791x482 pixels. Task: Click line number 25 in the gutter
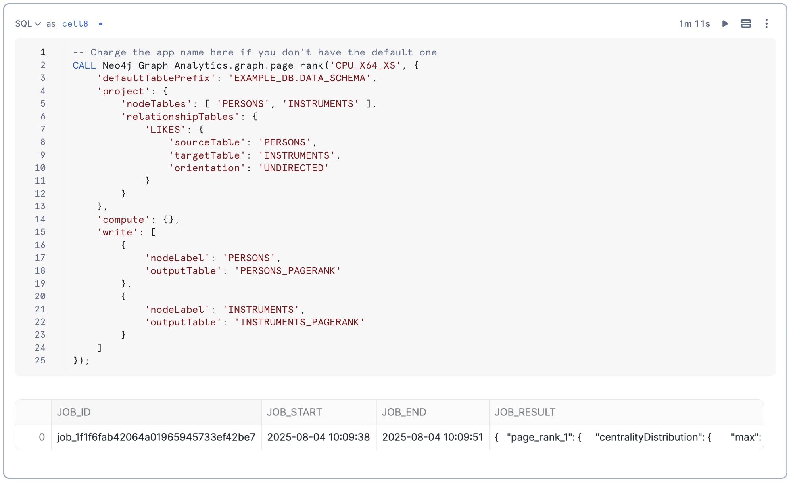point(40,361)
